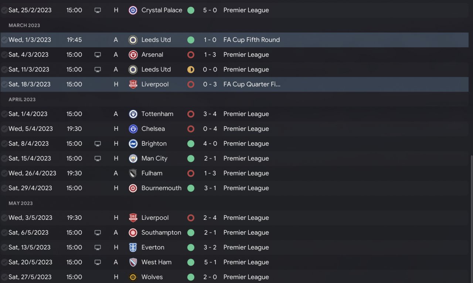Click the Crystal Palace club badge
This screenshot has height=283, width=473.
pos(133,10)
